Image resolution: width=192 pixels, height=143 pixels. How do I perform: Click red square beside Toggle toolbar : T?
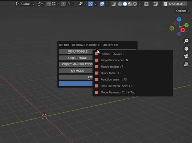click(x=97, y=67)
